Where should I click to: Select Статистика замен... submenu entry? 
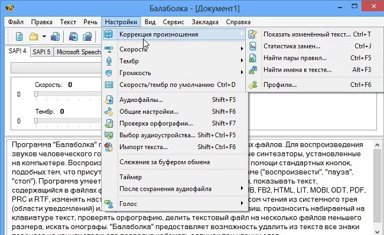coord(314,46)
